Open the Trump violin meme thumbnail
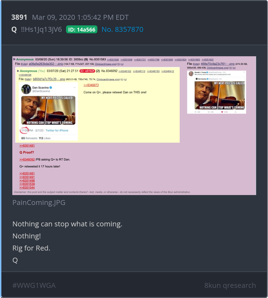The image size is (268, 298). tap(48, 110)
